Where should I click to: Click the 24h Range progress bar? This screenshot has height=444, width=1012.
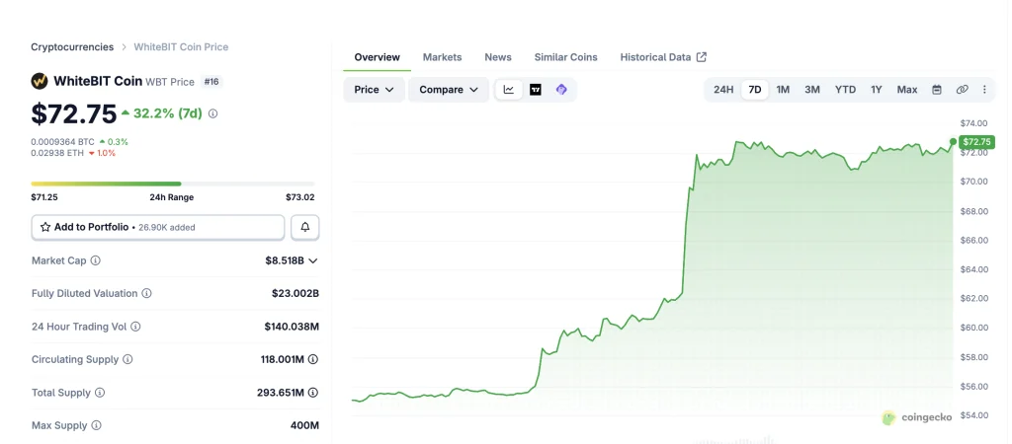coord(173,184)
